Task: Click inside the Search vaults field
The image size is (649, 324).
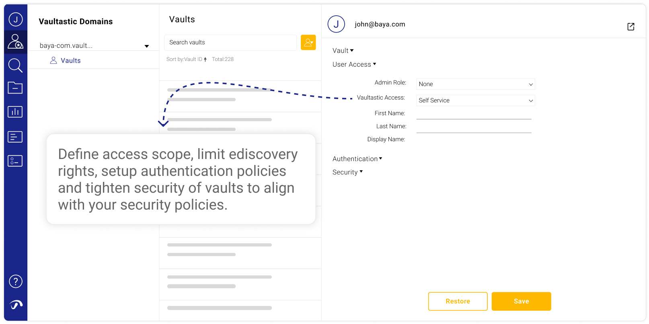Action: click(230, 42)
